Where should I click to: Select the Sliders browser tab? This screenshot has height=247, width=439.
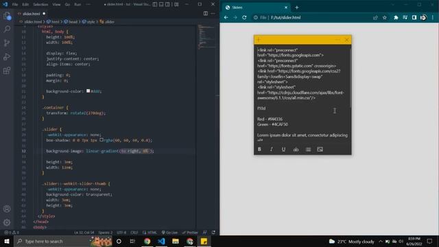(256, 8)
